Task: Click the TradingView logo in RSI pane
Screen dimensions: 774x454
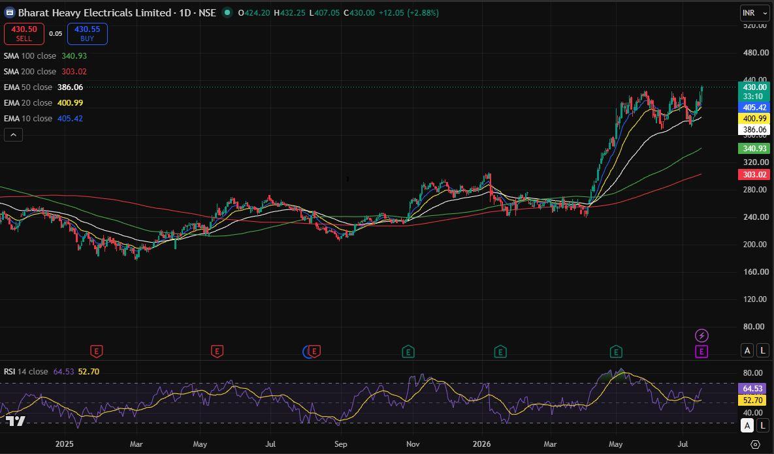Action: tap(15, 421)
